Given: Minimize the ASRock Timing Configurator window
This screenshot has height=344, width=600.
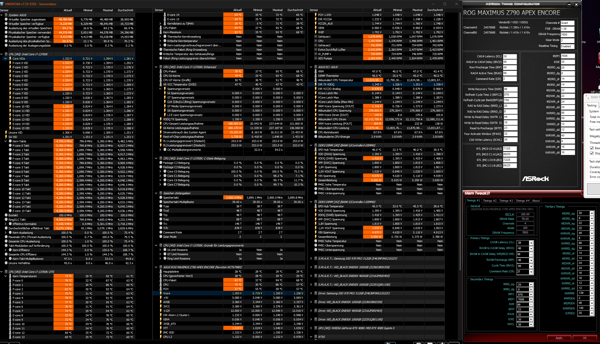Looking at the screenshot, I should tap(569, 4).
